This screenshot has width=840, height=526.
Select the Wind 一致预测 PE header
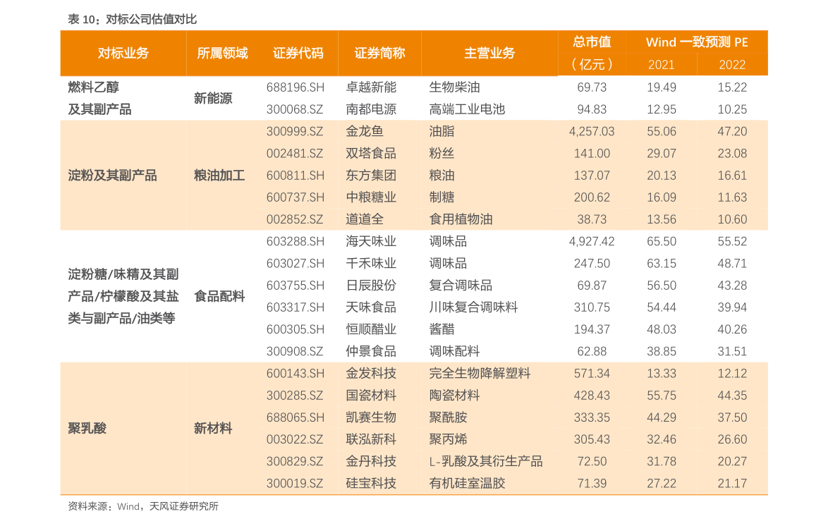coord(696,42)
